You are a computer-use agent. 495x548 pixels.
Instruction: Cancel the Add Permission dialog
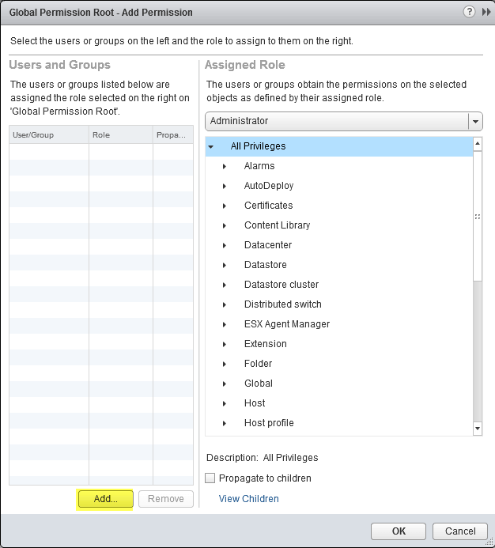[460, 531]
